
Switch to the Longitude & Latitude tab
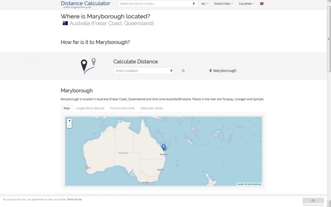(x=90, y=108)
